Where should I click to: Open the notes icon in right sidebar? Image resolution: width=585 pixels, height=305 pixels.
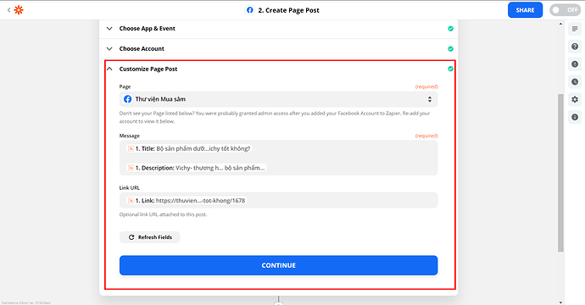pos(575,29)
